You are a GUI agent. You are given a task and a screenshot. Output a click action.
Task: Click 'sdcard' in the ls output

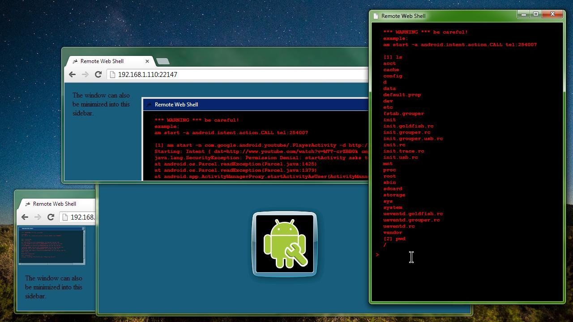point(393,189)
